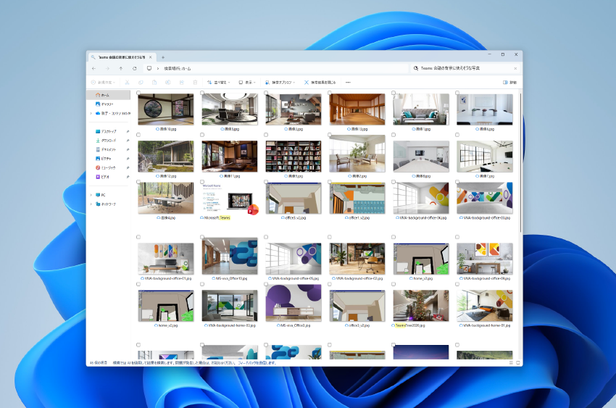Select the checkbox above 画像12.jpg
This screenshot has width=616, height=408.
pyautogui.click(x=138, y=135)
